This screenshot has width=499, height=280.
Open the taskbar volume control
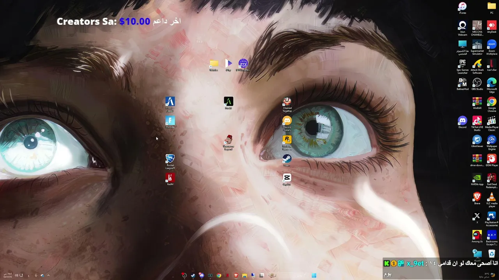pos(16,275)
